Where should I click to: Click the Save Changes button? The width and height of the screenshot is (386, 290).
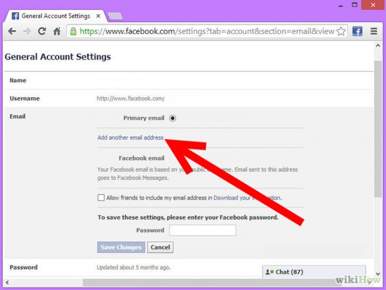[x=121, y=247]
